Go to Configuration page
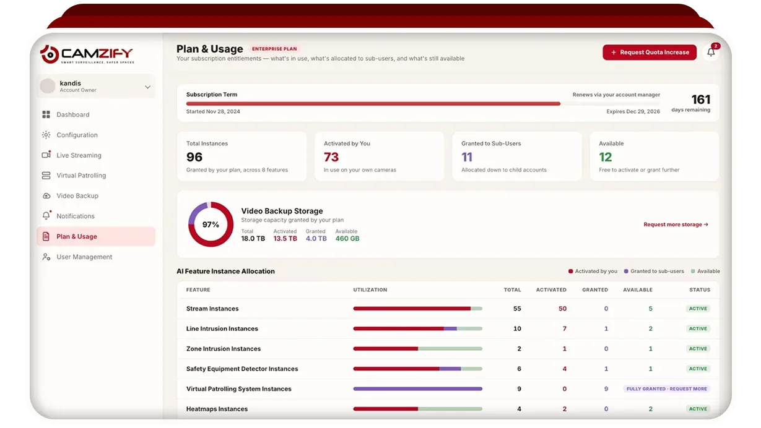This screenshot has width=761, height=428. point(96,135)
